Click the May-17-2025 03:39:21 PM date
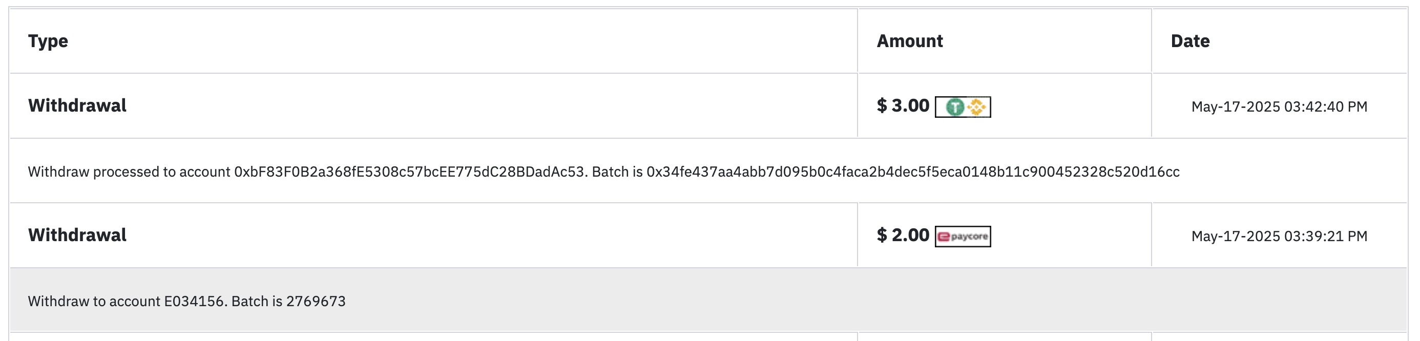The image size is (1420, 341). (1279, 237)
